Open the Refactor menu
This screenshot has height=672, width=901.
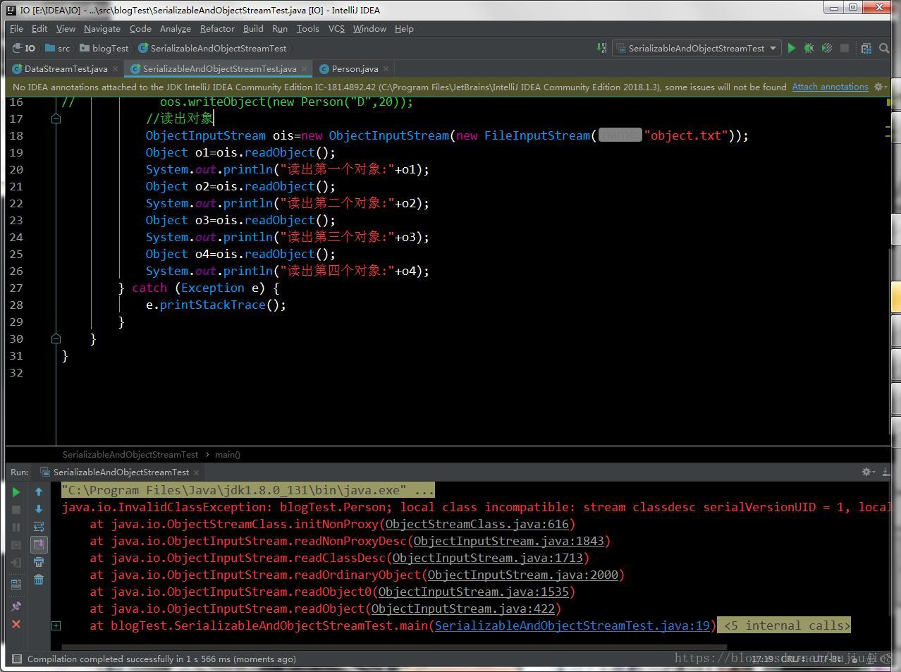(217, 28)
